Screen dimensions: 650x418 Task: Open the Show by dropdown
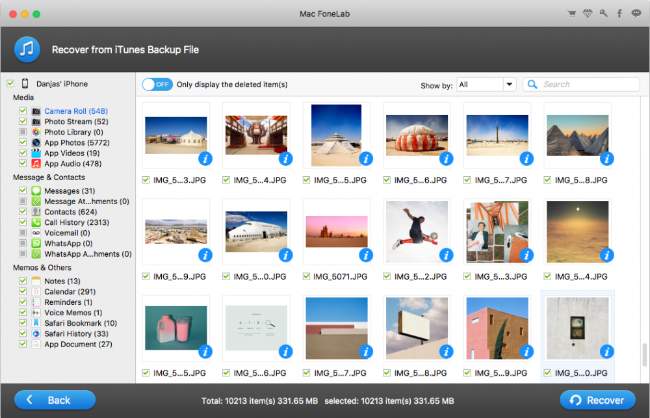tap(480, 85)
